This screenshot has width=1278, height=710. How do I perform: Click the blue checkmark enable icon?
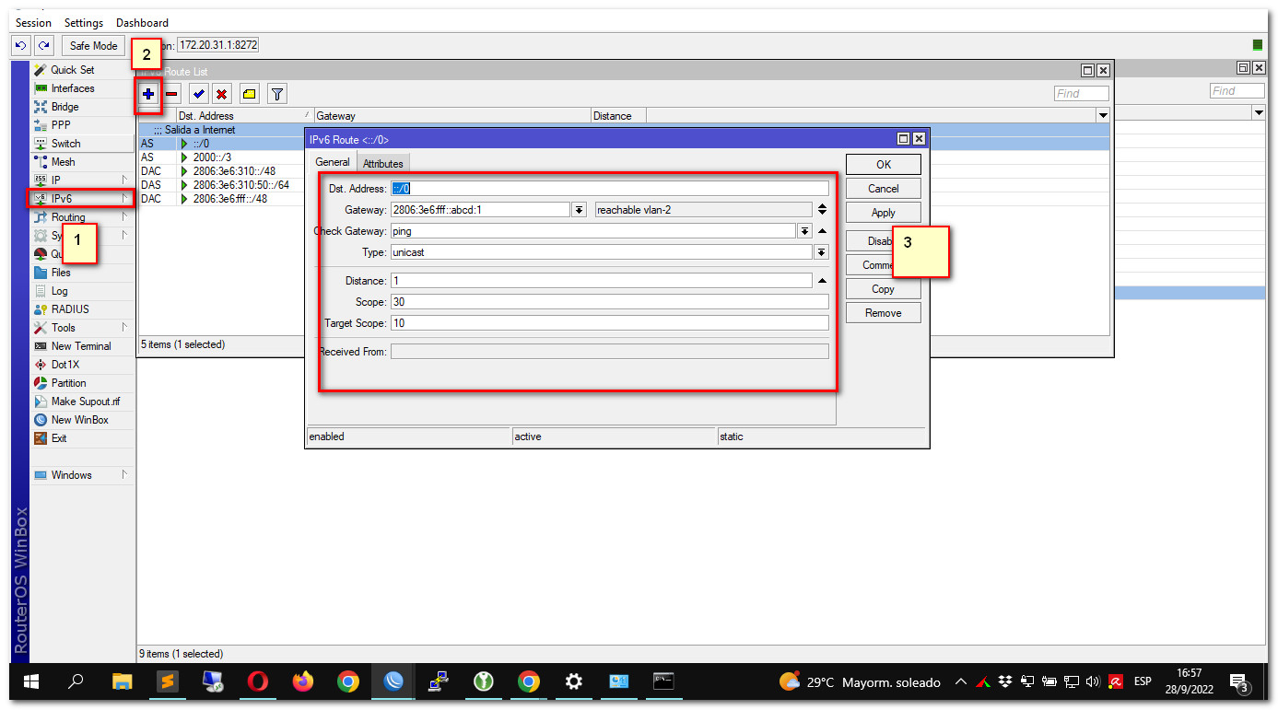tap(198, 94)
